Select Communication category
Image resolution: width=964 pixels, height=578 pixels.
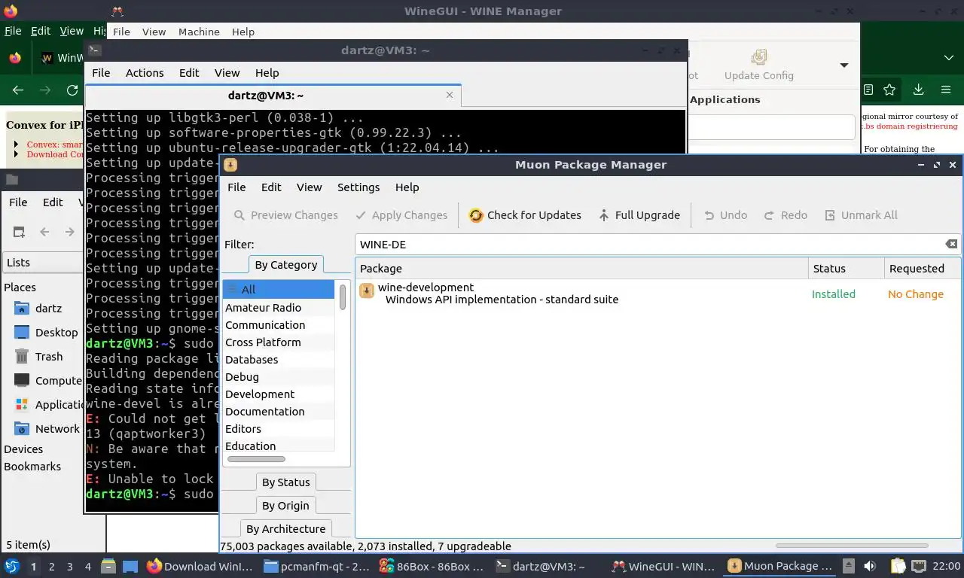pyautogui.click(x=279, y=325)
